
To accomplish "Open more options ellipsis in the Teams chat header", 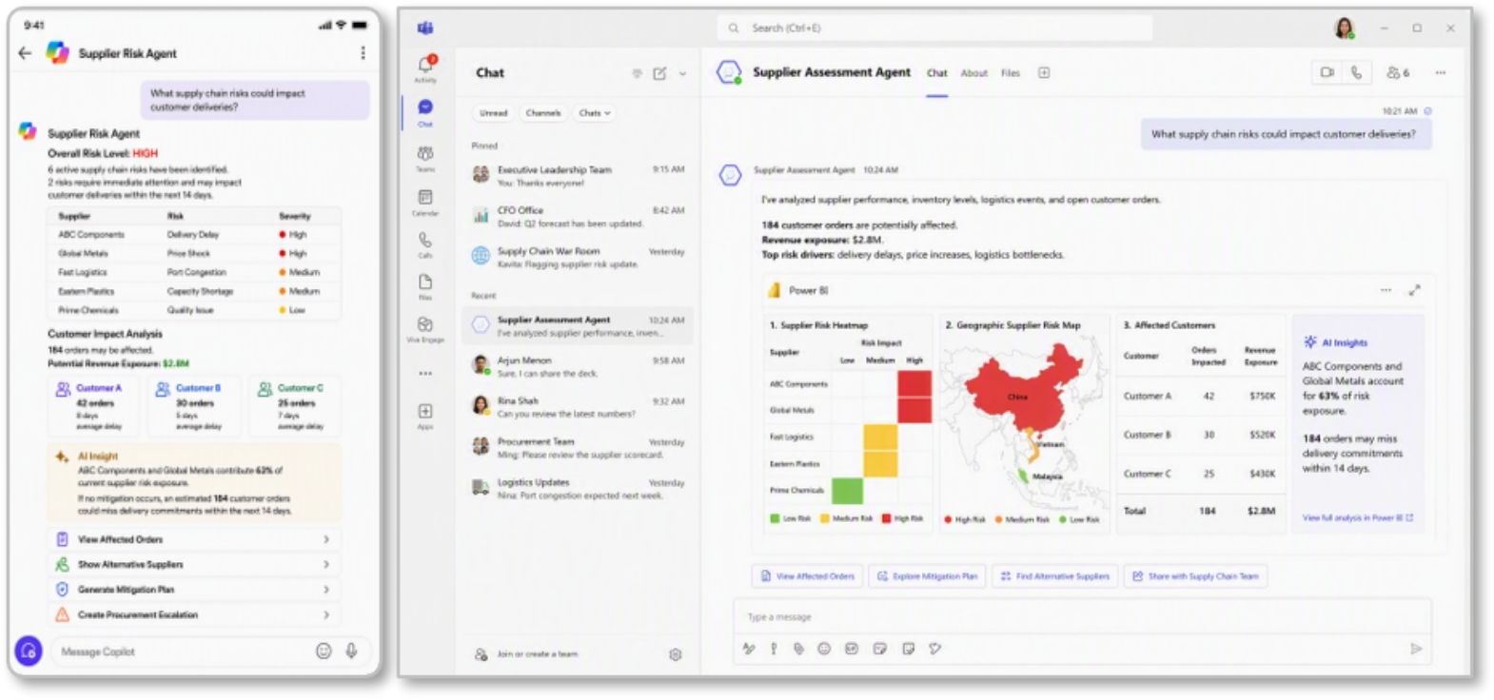I will point(1441,72).
